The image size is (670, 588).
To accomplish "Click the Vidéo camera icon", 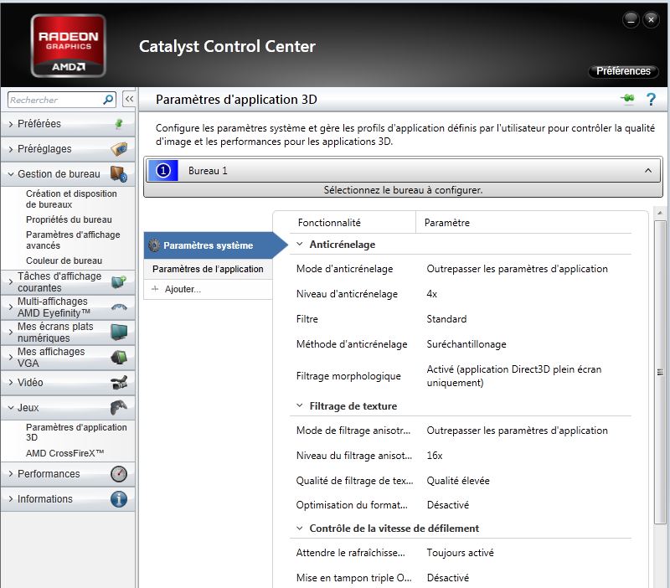I will (119, 383).
